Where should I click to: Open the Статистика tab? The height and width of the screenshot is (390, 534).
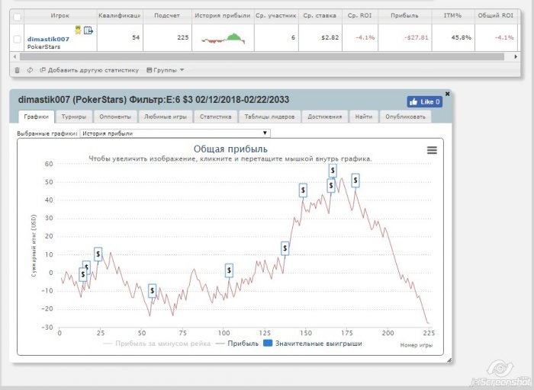215,117
